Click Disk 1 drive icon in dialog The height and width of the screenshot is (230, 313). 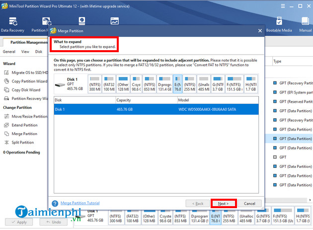click(x=60, y=85)
